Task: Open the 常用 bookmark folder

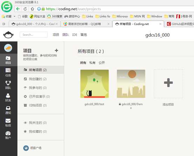Action: pos(169,16)
